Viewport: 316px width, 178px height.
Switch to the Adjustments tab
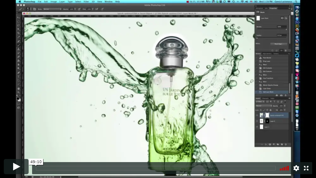coord(267,54)
